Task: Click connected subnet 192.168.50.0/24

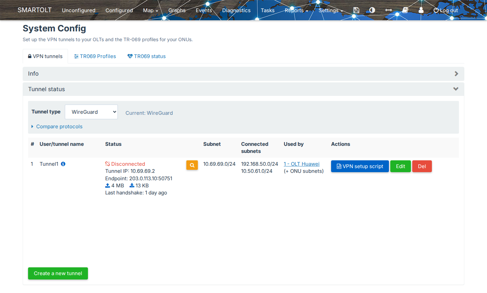Action: (259, 164)
